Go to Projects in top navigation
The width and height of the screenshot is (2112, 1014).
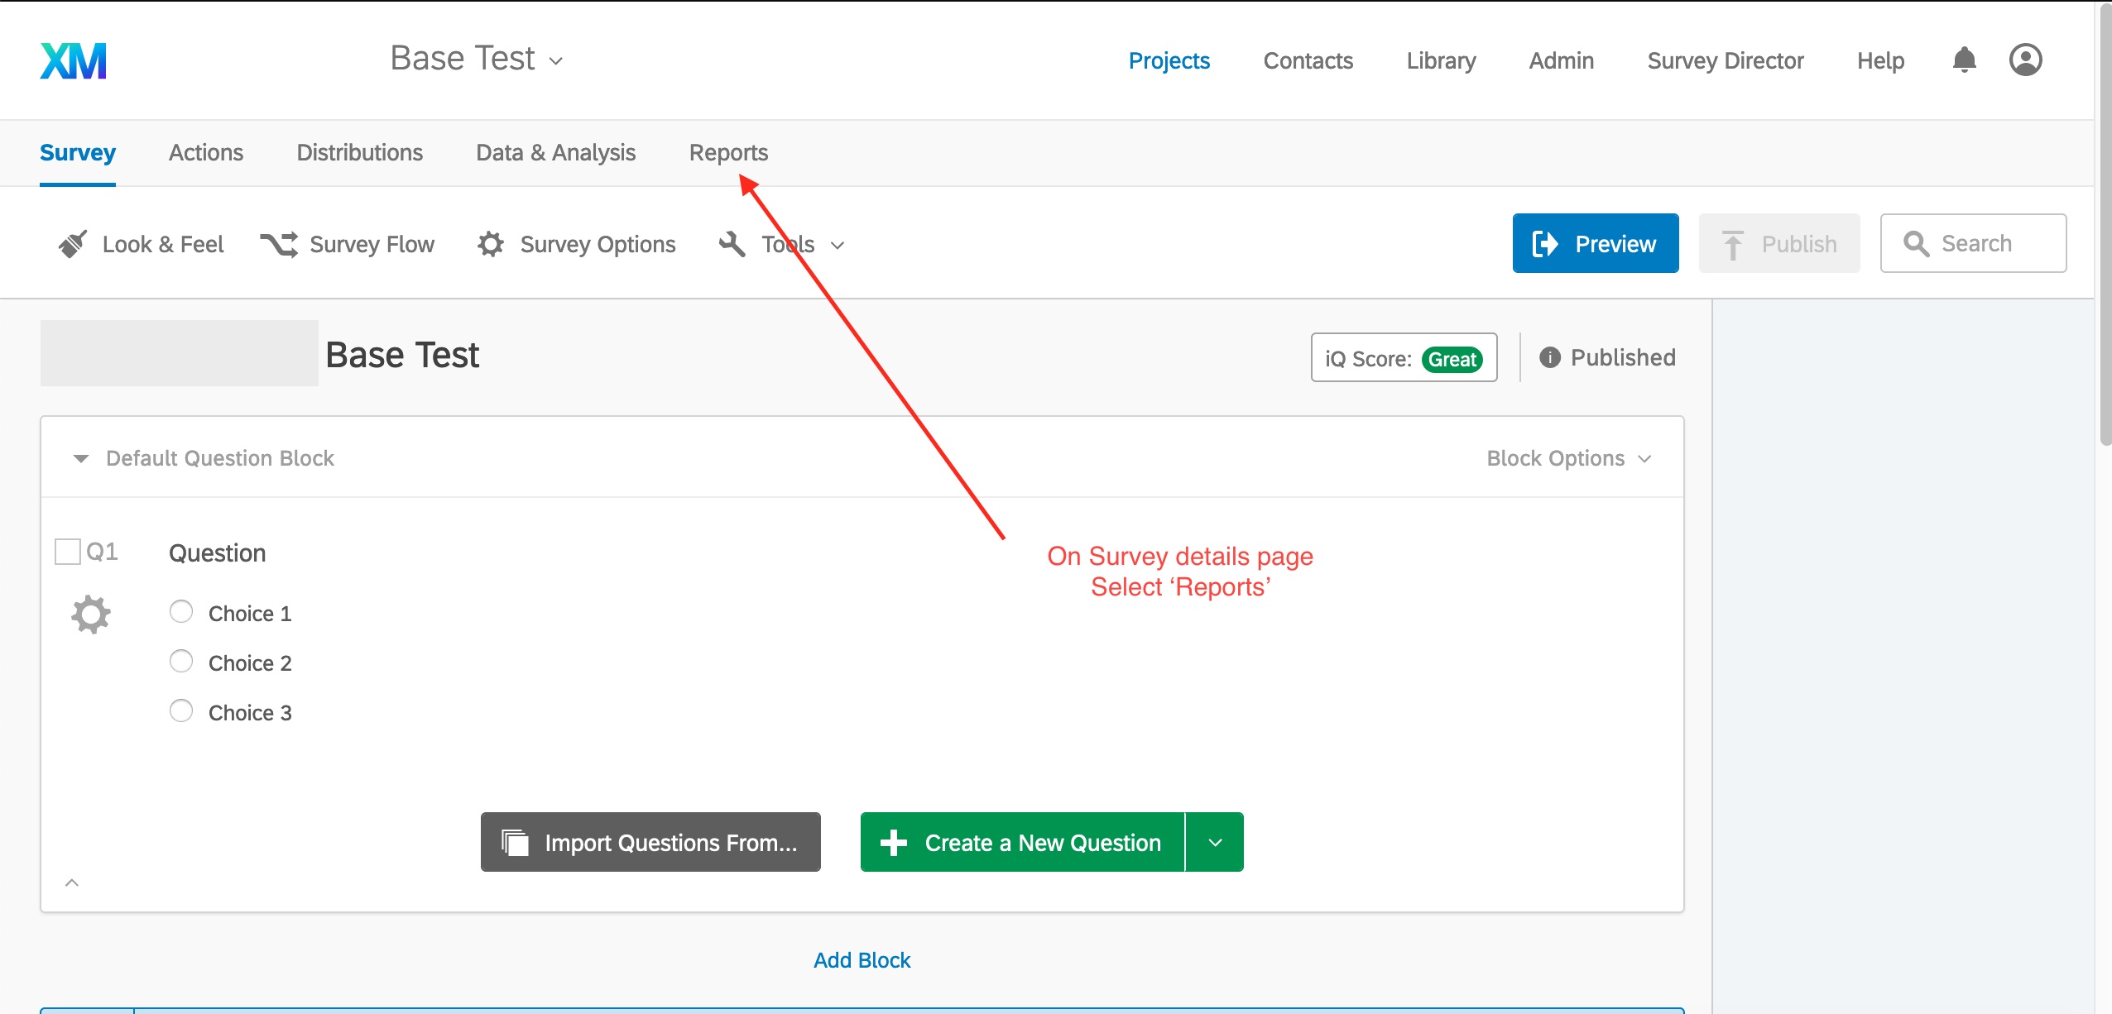(1169, 60)
